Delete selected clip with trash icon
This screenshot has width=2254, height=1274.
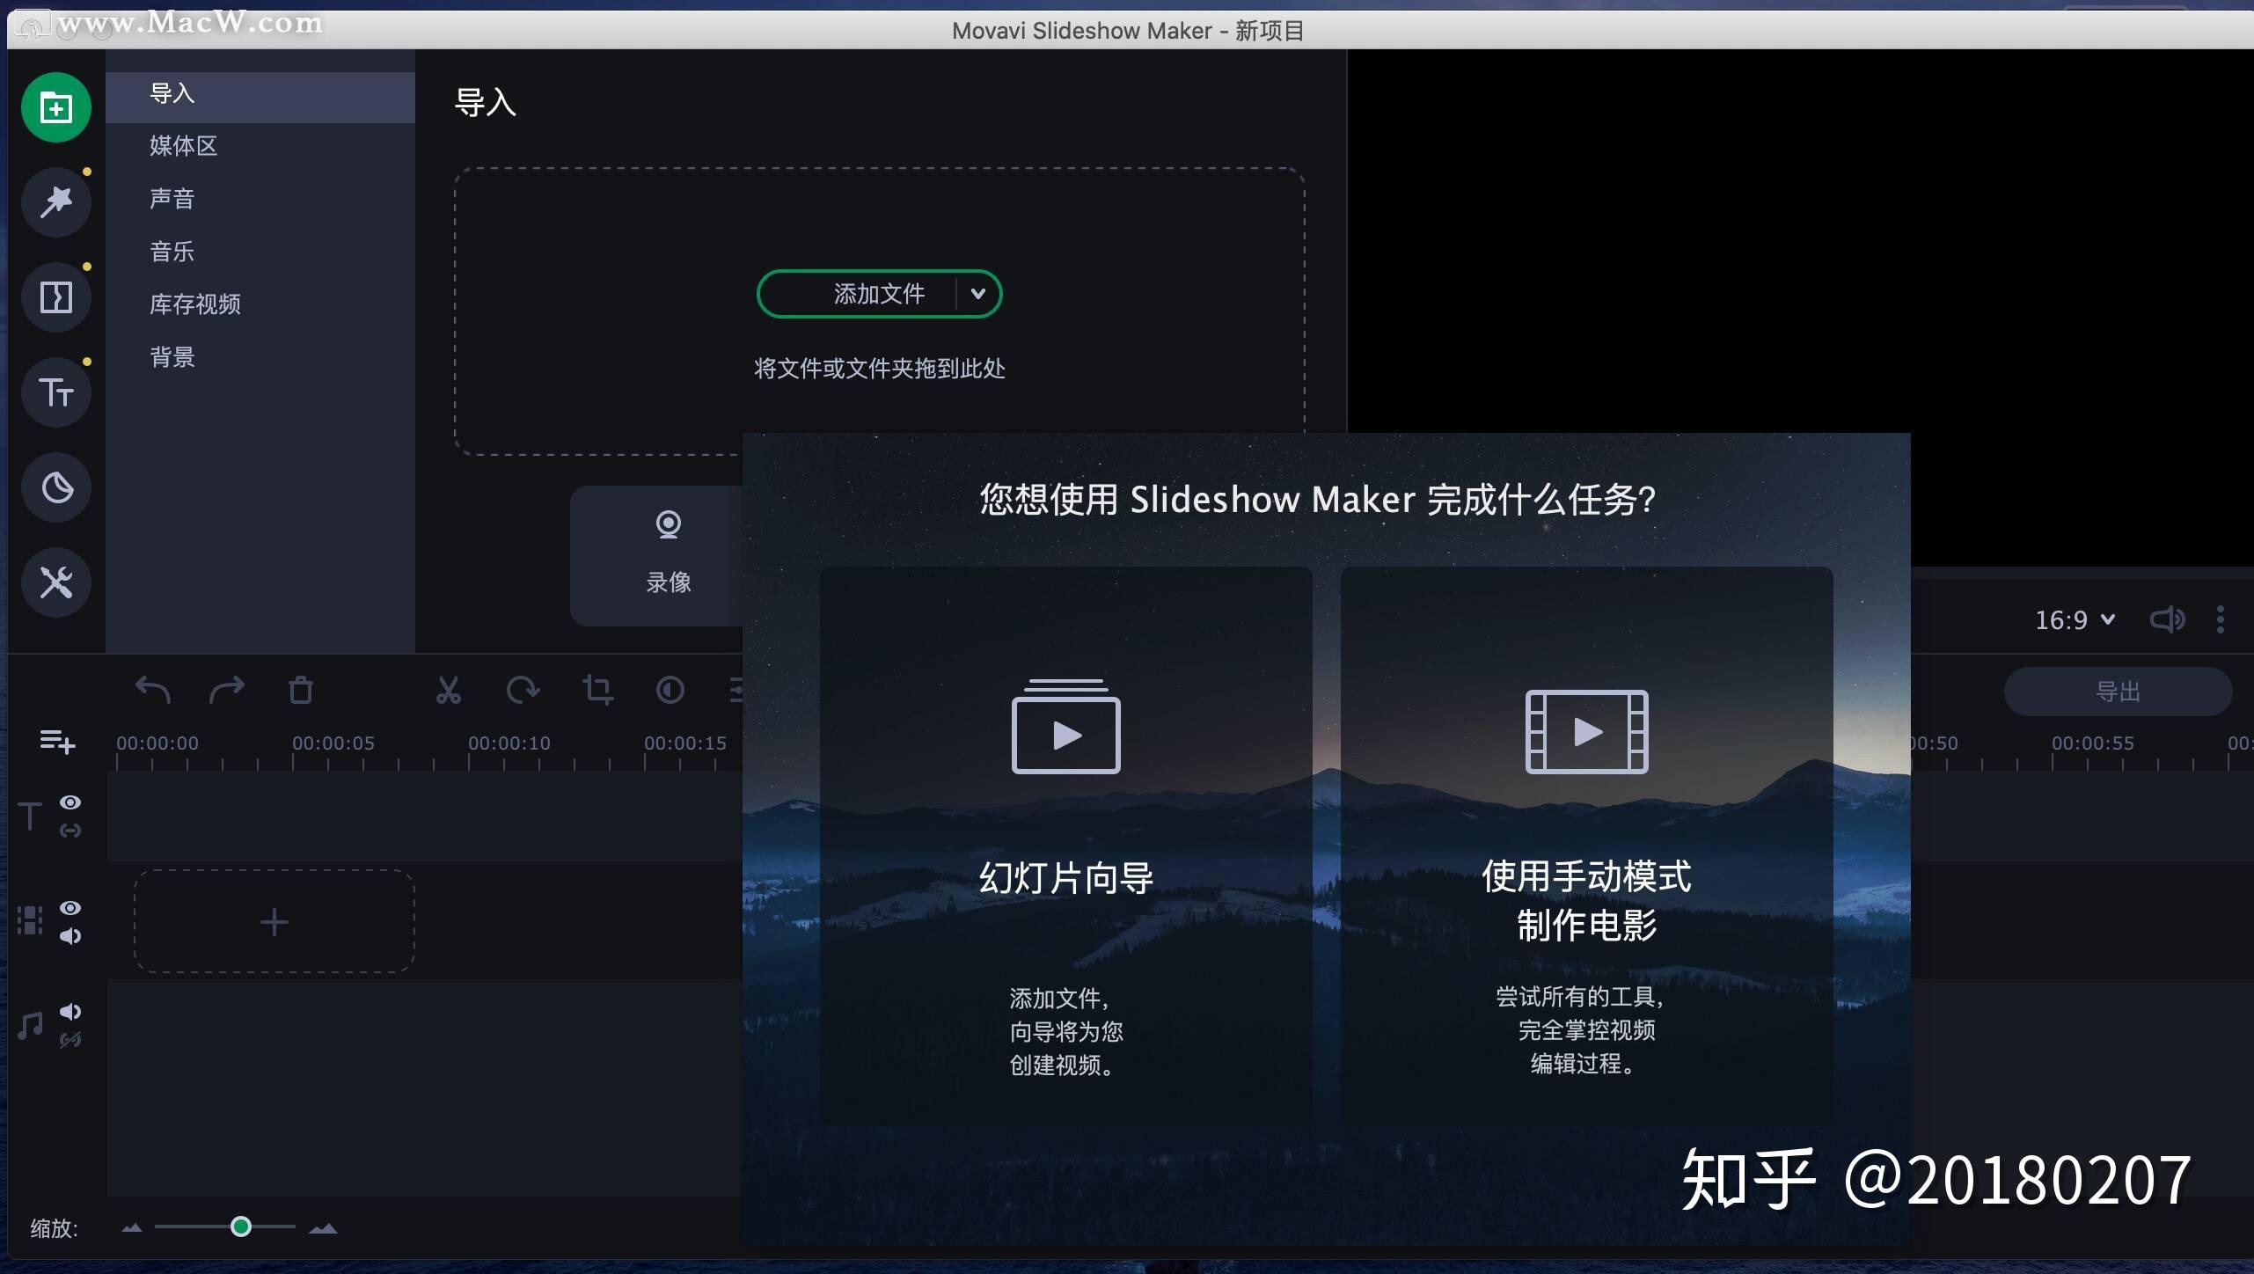(x=301, y=691)
